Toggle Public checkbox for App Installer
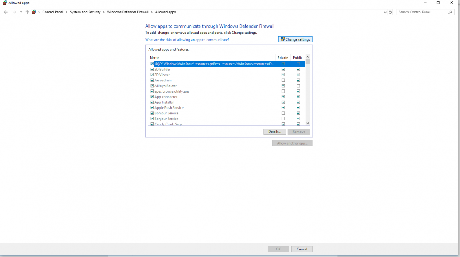 click(298, 102)
